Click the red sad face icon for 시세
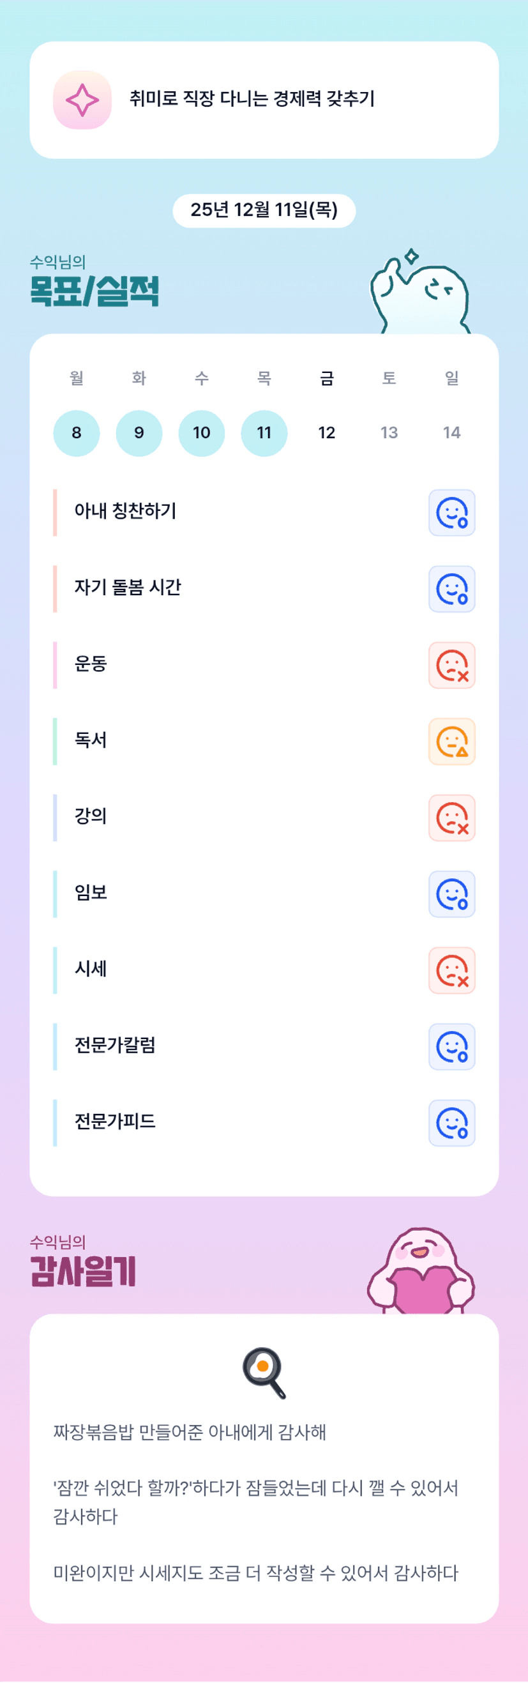The height and width of the screenshot is (1683, 528). (451, 971)
